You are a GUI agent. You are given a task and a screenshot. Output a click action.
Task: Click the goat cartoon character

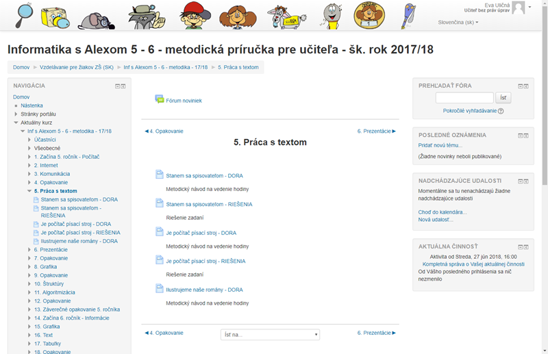click(286, 17)
